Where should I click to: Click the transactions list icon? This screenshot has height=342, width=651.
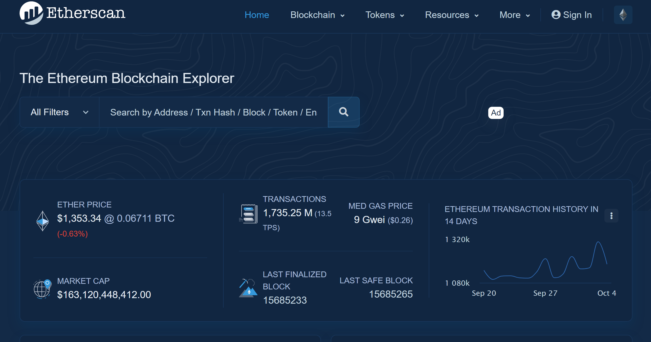coord(248,214)
